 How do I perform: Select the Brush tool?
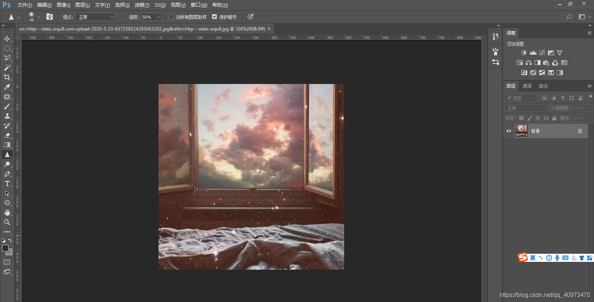[7, 106]
